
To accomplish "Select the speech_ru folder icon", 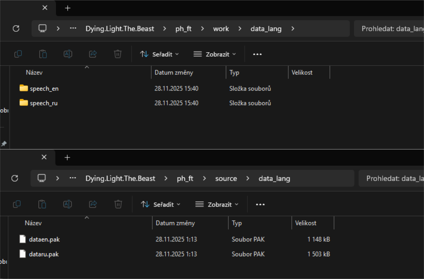I will (24, 103).
